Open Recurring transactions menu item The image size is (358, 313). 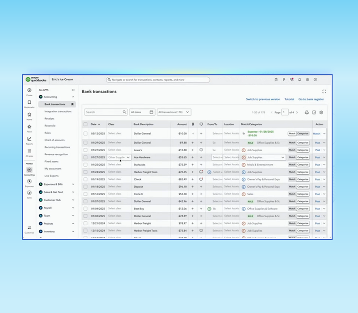(57, 147)
